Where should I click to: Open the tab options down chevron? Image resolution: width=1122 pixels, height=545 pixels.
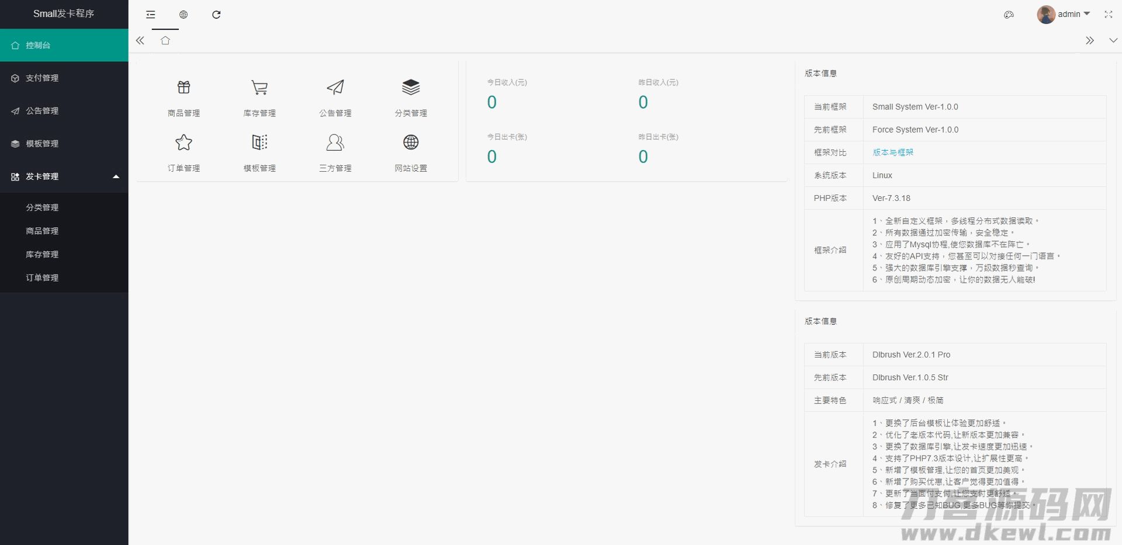tap(1113, 40)
